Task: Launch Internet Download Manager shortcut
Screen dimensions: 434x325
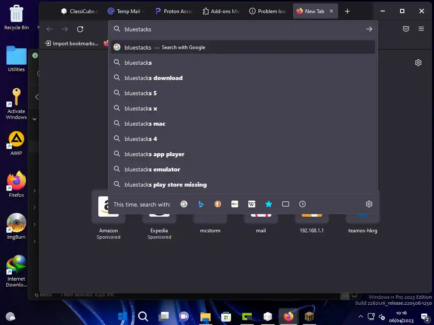Action: (17, 271)
